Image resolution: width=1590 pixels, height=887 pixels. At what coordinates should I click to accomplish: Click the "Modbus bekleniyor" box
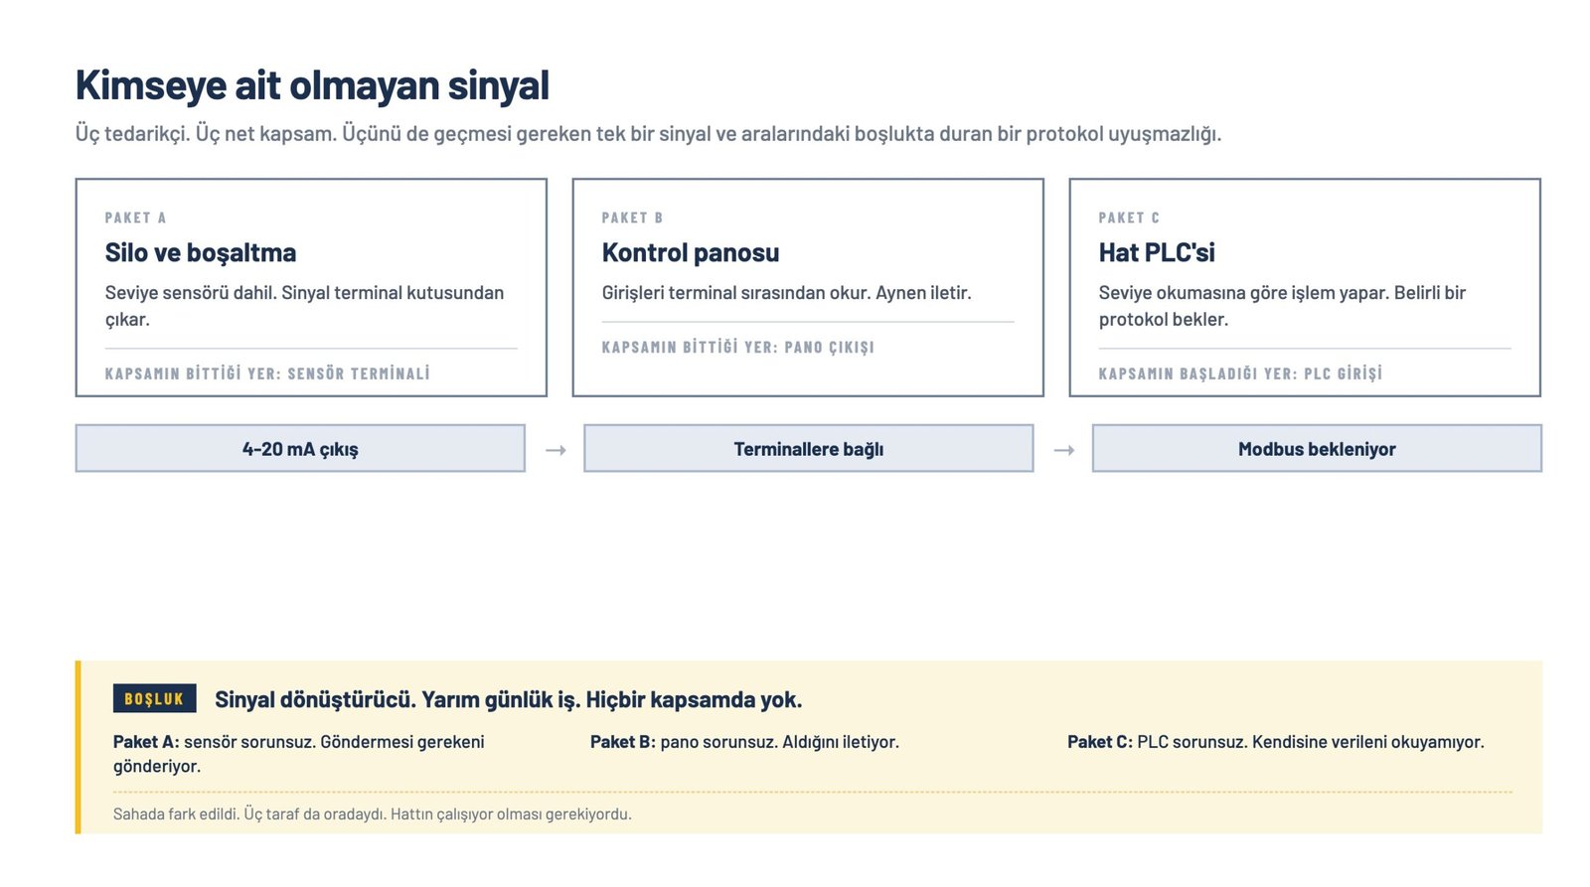tap(1317, 449)
